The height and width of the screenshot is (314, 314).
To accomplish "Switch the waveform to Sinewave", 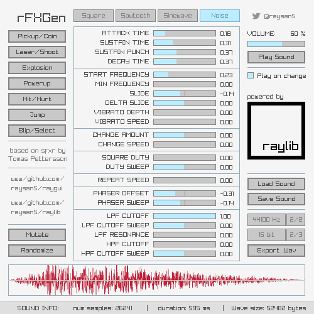I will point(178,16).
